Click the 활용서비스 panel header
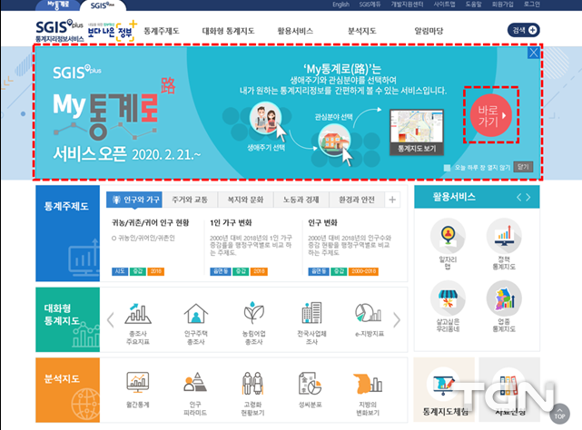 click(x=477, y=197)
